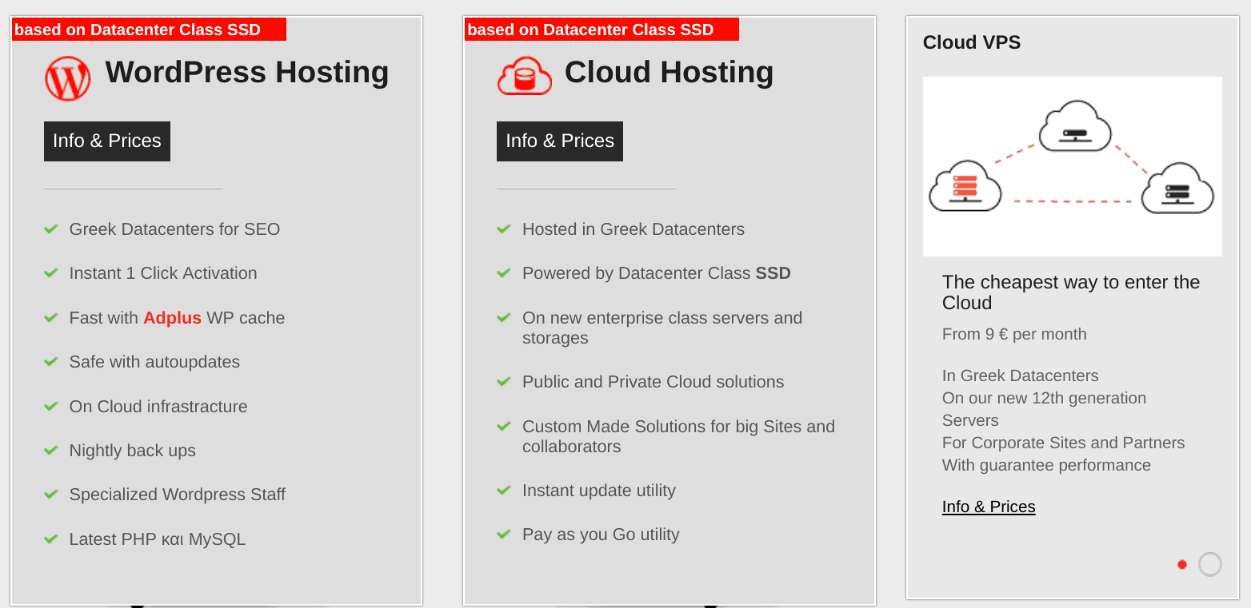Click checkmark beside Public and Private Cloud
This screenshot has width=1251, height=608.
504,382
